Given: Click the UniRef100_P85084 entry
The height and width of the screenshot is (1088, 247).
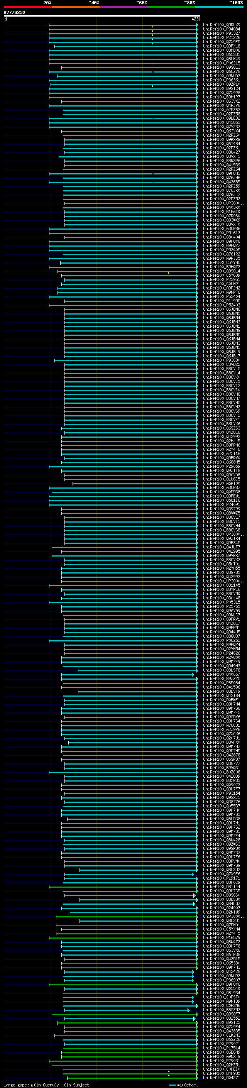Looking at the screenshot, I should point(221,683).
